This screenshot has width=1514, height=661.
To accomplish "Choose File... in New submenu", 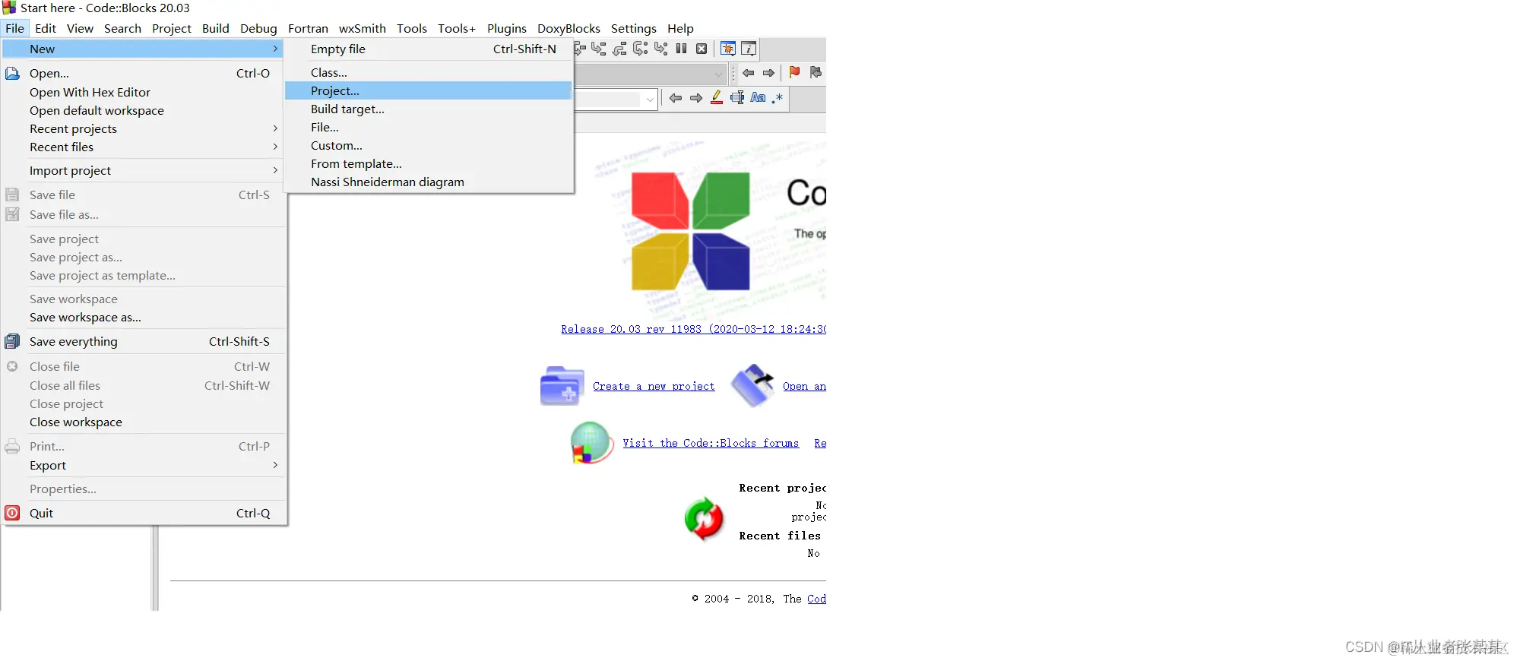I will (x=428, y=127).
